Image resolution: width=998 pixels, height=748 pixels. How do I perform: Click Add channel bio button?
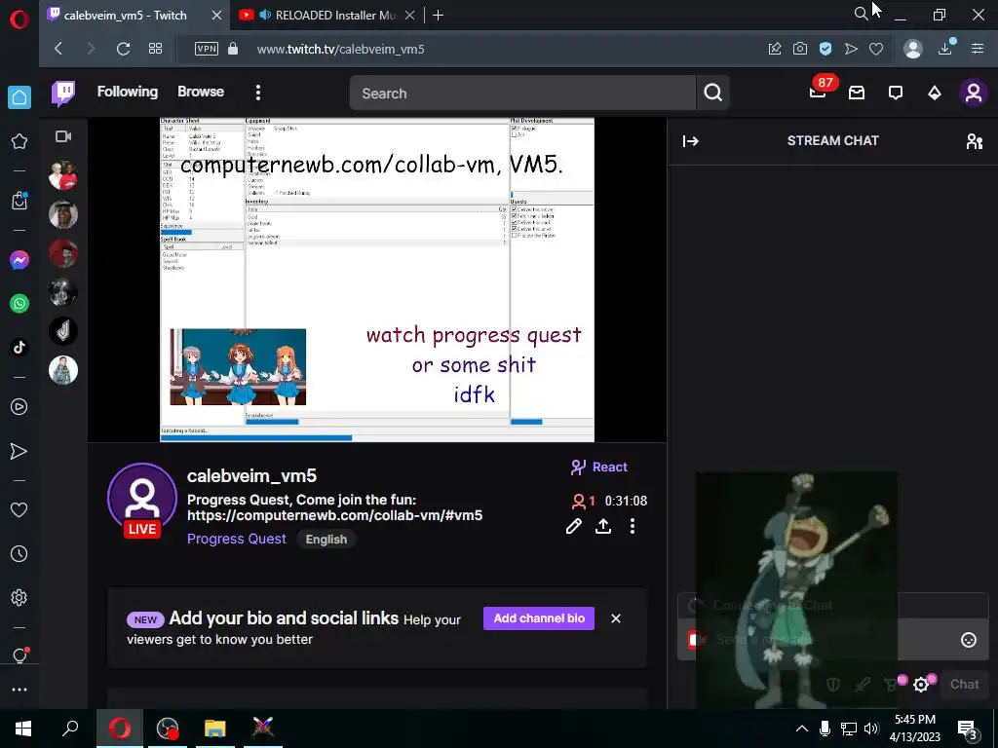pyautogui.click(x=539, y=618)
